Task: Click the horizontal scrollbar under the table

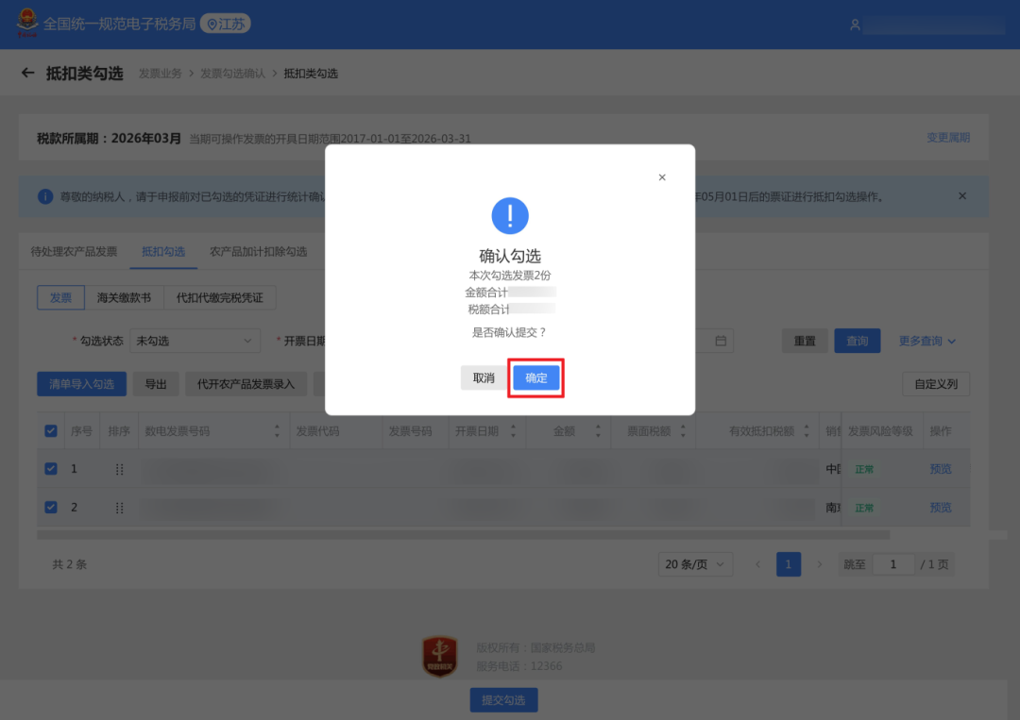Action: 463,535
